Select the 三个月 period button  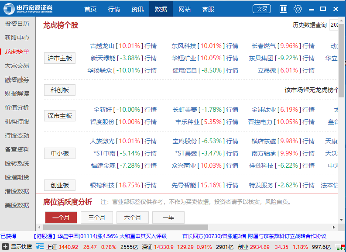pos(97,217)
